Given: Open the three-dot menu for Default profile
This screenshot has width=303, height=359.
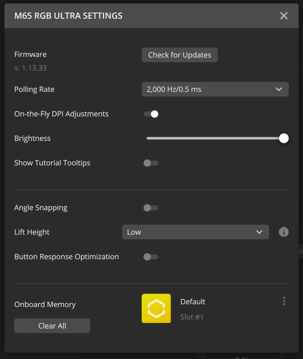Looking at the screenshot, I should [x=284, y=301].
